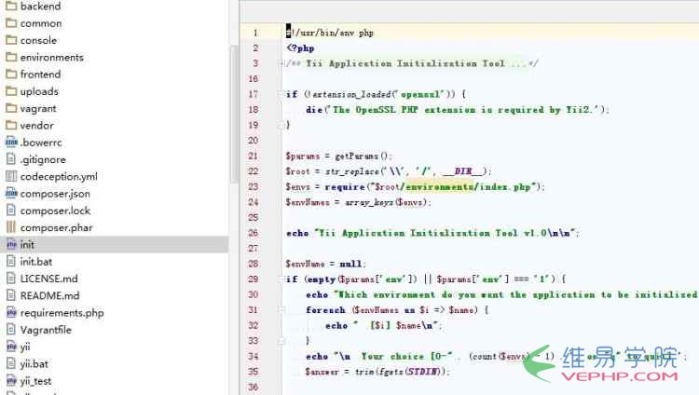This screenshot has width=699, height=395.
Task: Click the requirements.php PHP icon
Action: (11, 312)
